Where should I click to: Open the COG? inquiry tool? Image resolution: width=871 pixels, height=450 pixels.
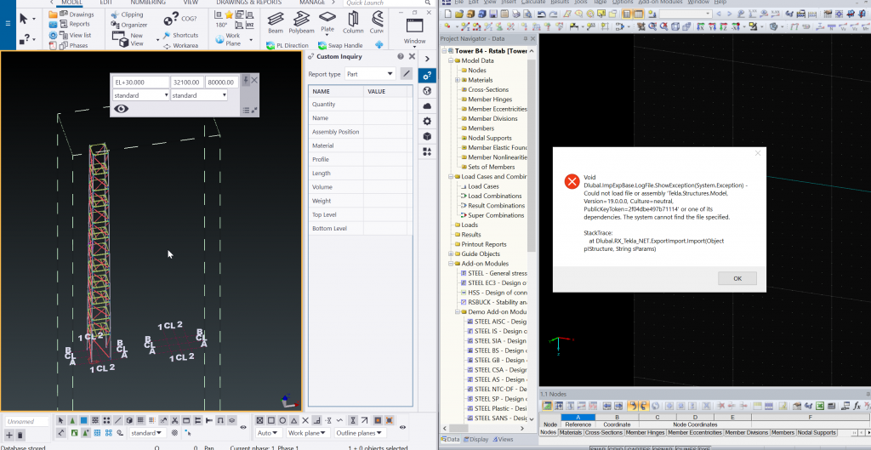coord(180,20)
